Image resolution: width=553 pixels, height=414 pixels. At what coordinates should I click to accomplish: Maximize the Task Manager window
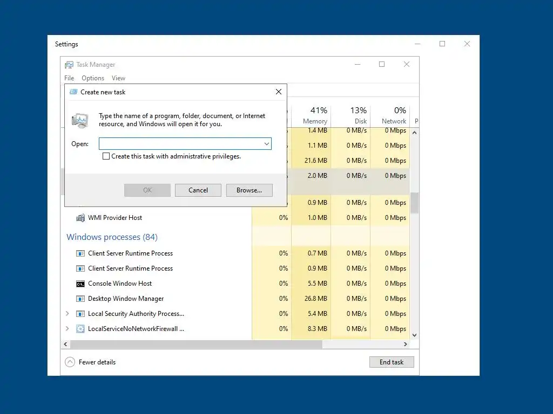[382, 65]
